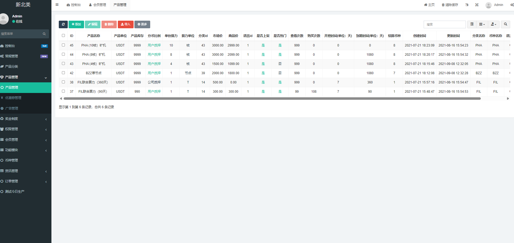
Task: Click the new badge beside 常规管理
Action: 44,56
